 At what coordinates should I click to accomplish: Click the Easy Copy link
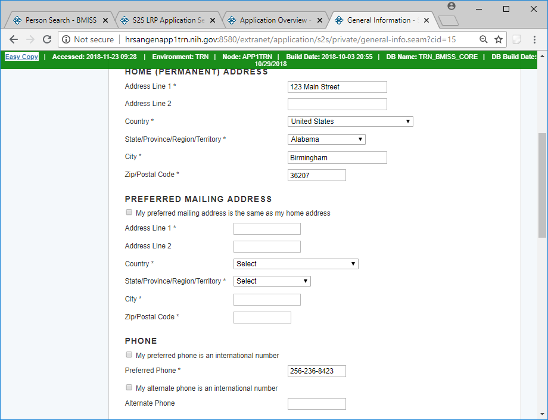pos(21,57)
